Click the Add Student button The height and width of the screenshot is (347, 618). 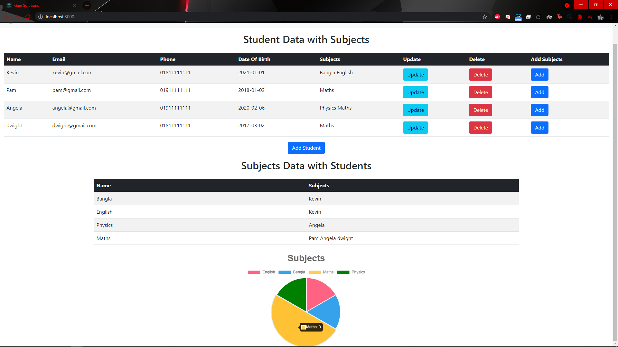click(306, 148)
